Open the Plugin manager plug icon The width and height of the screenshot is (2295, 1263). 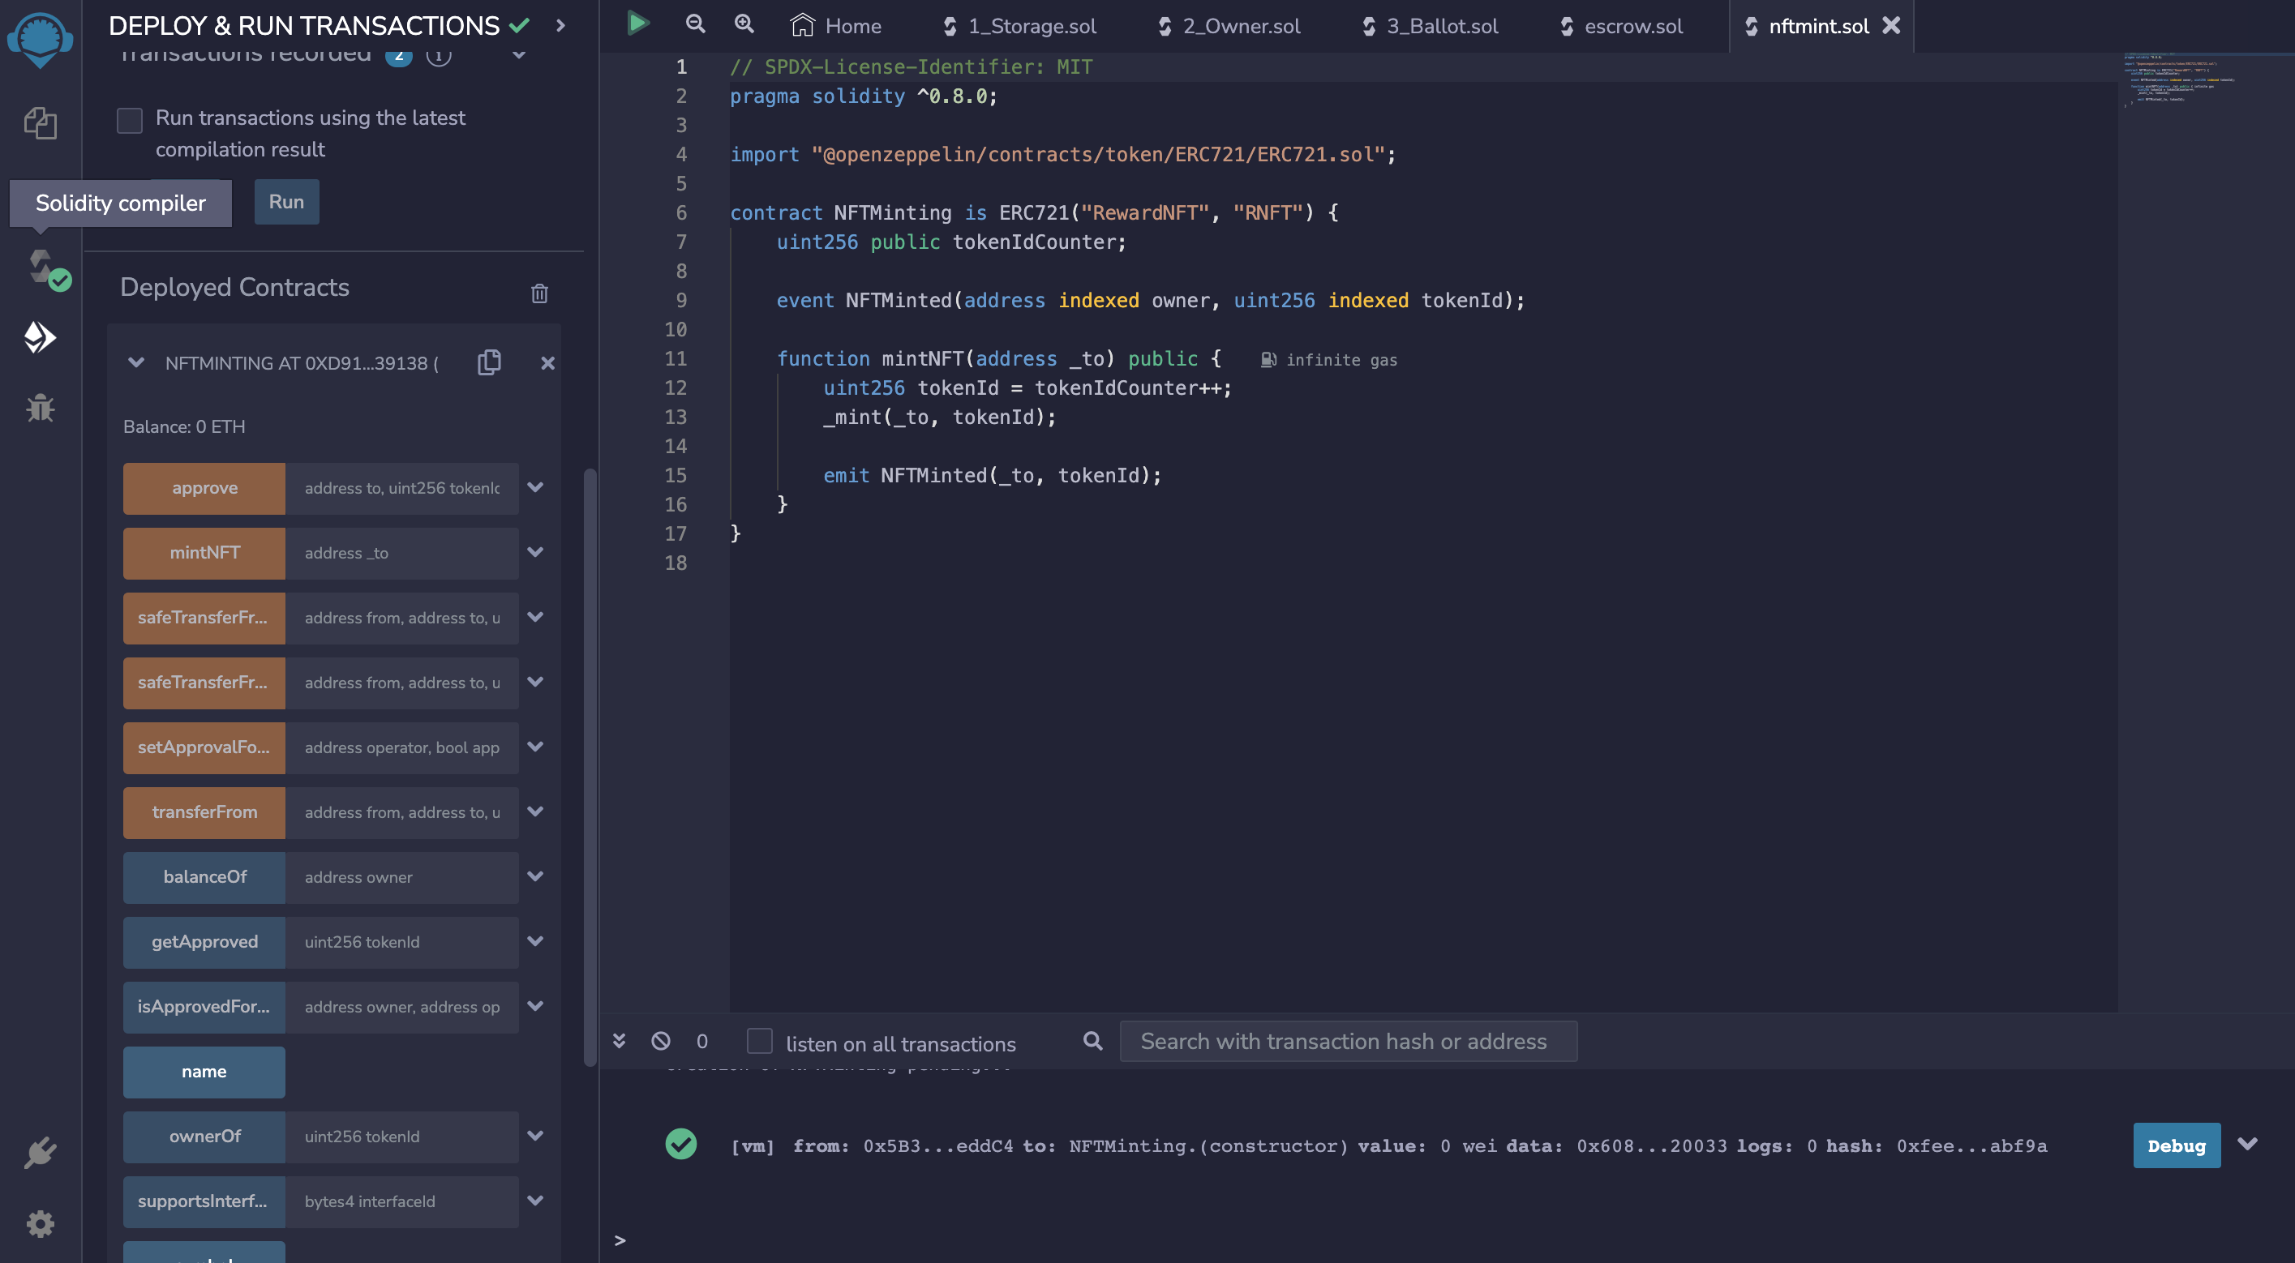tap(40, 1153)
